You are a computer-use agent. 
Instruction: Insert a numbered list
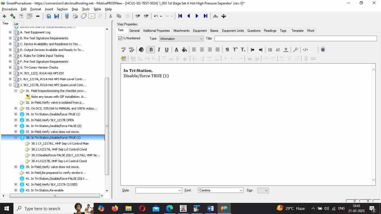[x=278, y=50]
